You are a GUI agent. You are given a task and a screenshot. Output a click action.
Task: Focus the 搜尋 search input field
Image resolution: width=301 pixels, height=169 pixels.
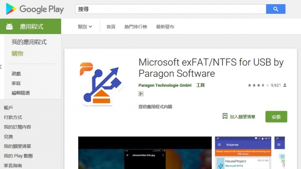pyautogui.click(x=171, y=9)
